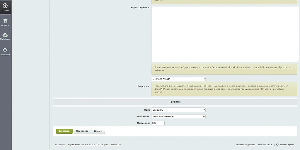
Task: Open the Настройки gear icon
Action: [5, 50]
